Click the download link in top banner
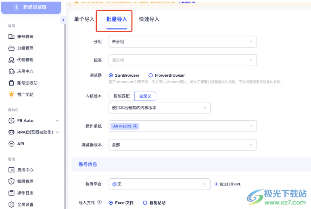The height and width of the screenshot is (209, 311). tap(186, 2)
